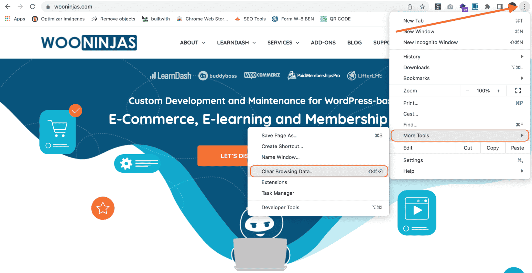Image resolution: width=532 pixels, height=273 pixels.
Task: Click Cut in the Edit row
Action: [468, 148]
